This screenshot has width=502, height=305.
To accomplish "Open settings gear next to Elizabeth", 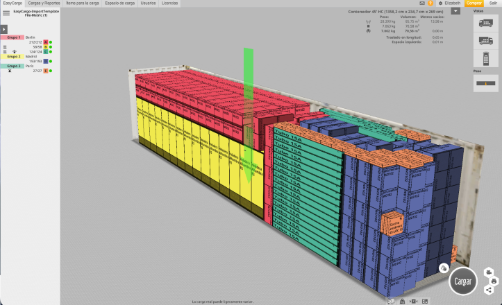I will [x=440, y=3].
